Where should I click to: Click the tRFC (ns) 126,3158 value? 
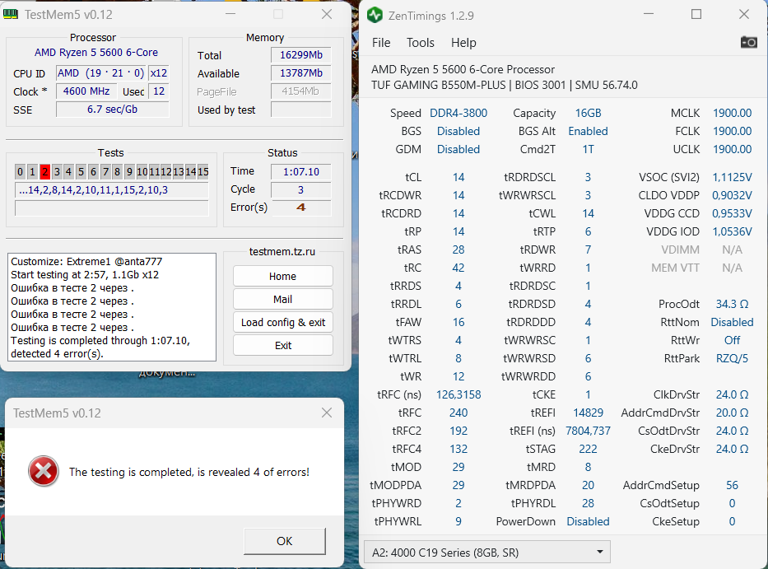click(x=458, y=395)
